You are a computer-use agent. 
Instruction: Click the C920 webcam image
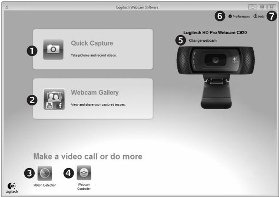[216, 77]
